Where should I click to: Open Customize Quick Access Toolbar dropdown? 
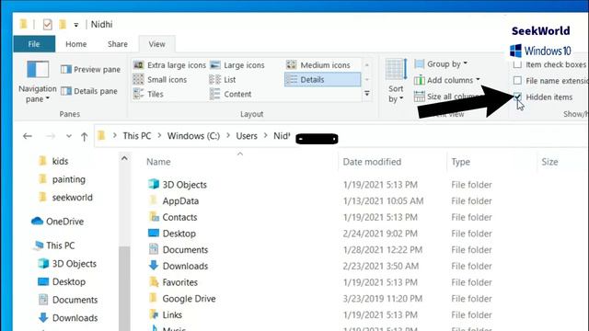(76, 25)
